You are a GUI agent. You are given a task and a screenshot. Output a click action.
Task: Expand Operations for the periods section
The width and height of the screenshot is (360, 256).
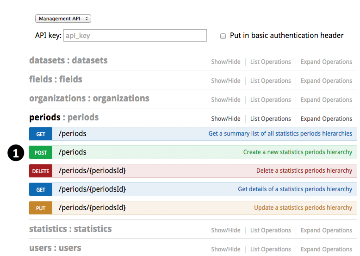[326, 119]
